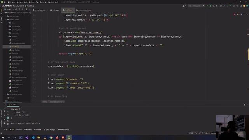Expand the External Libraries node

pos(4,101)
